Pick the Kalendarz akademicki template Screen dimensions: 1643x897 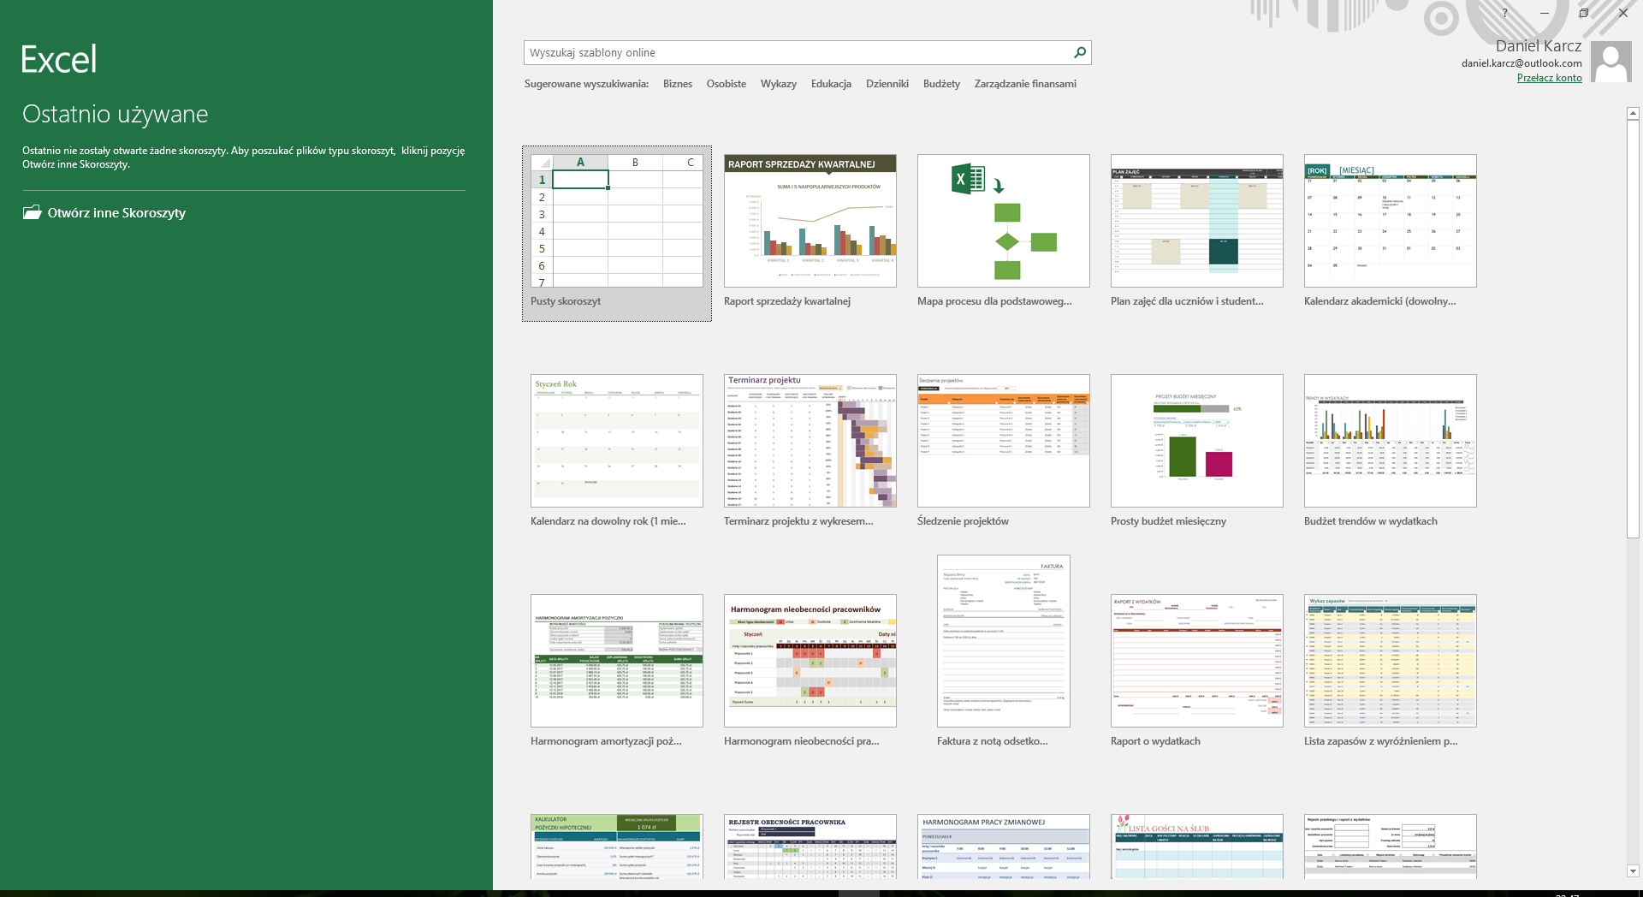[1390, 221]
